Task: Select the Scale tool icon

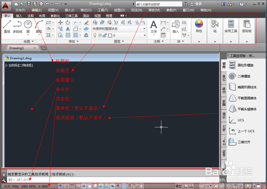Action: [x=68, y=35]
